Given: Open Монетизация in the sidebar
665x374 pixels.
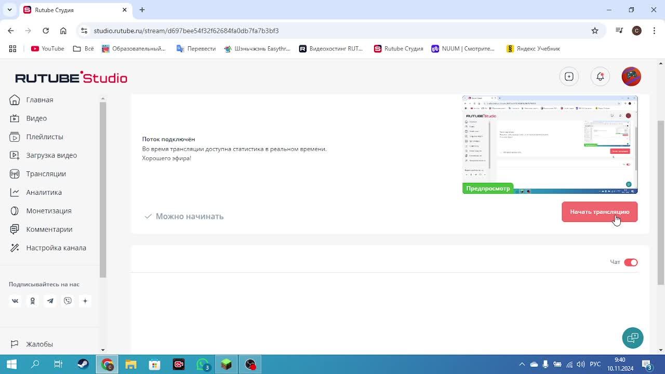Looking at the screenshot, I should (49, 211).
